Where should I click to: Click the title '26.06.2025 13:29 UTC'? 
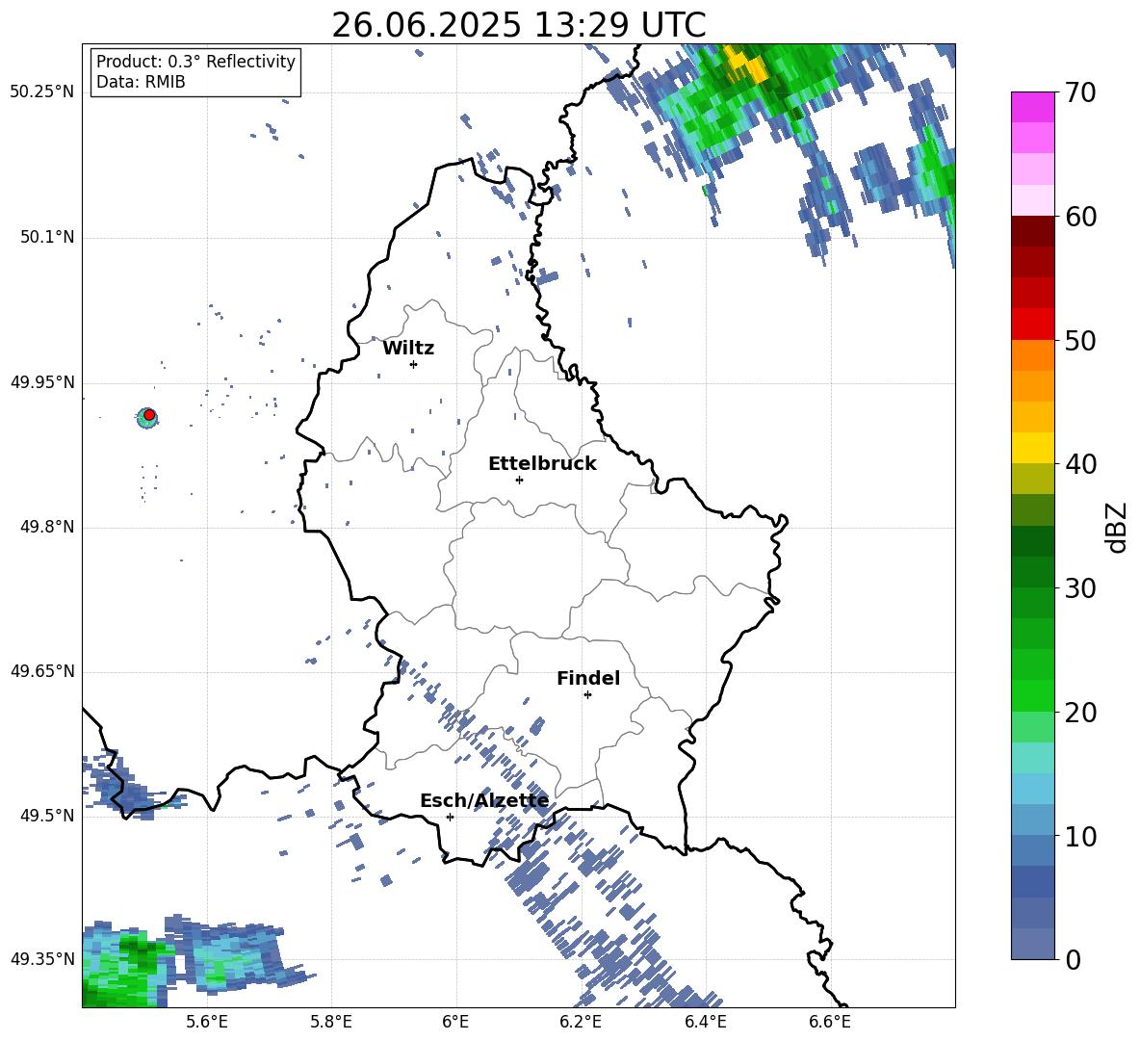click(x=518, y=25)
